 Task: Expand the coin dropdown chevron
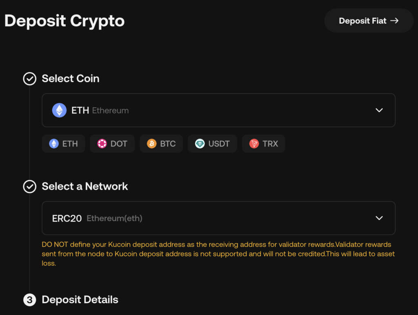tap(379, 110)
